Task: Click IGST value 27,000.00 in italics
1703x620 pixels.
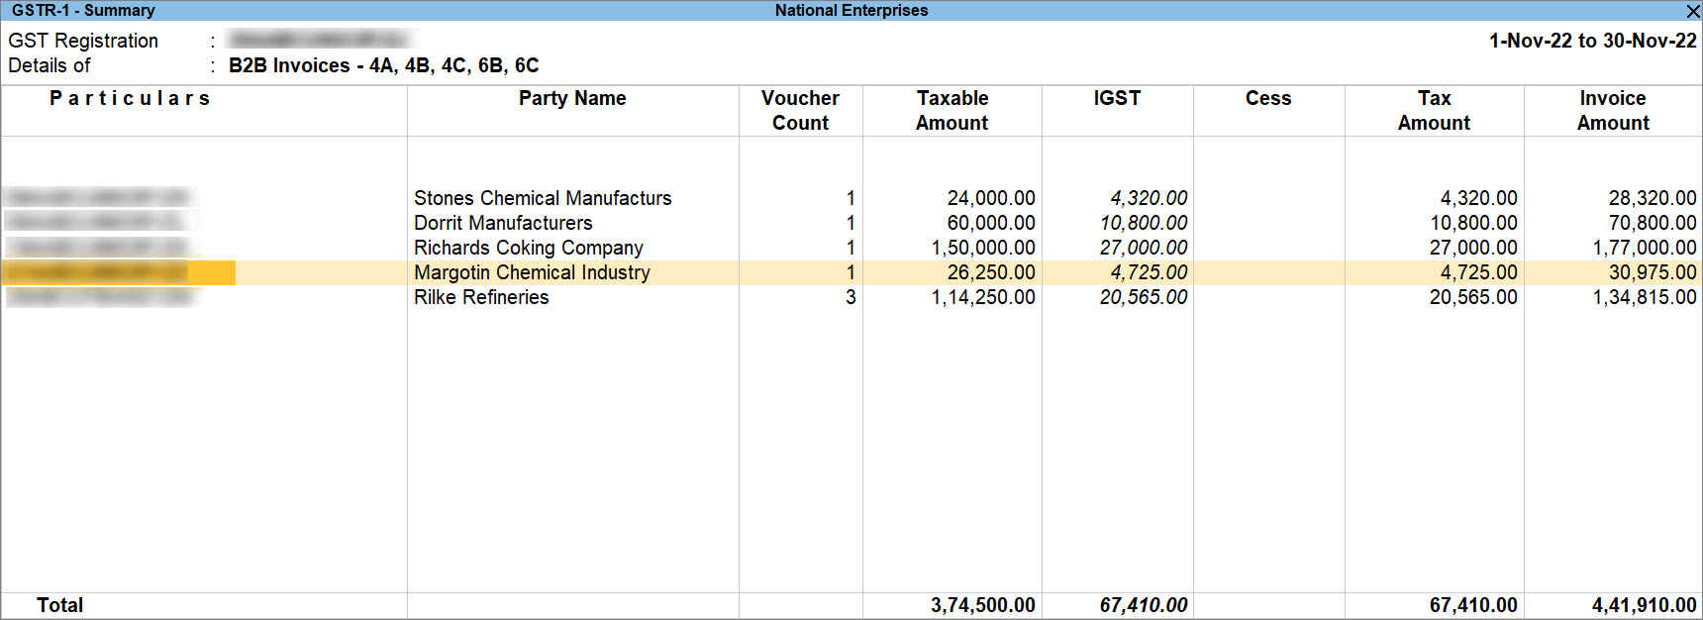Action: pos(1144,248)
